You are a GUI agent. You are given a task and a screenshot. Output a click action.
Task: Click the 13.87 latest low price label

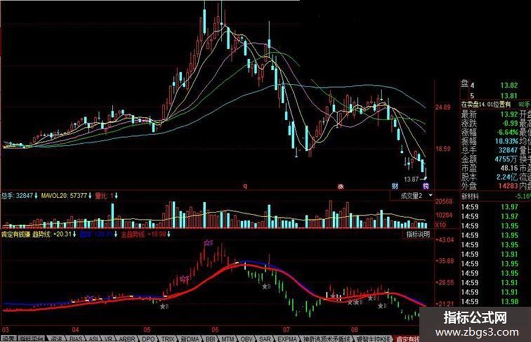click(x=411, y=180)
